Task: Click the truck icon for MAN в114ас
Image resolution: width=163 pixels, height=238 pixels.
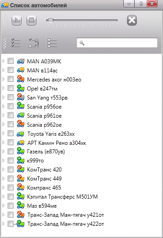Action: pyautogui.click(x=21, y=70)
